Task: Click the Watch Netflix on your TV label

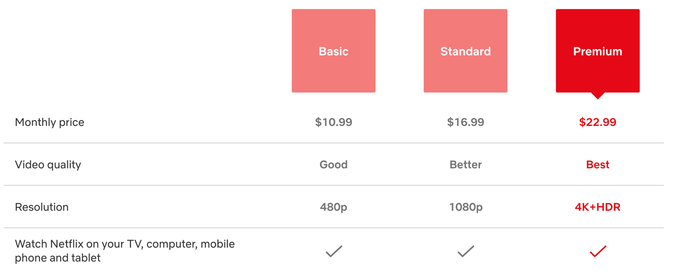Action: tap(125, 251)
